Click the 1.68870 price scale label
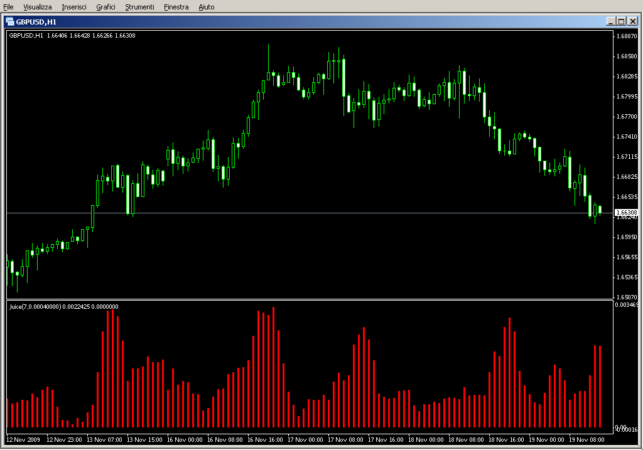The width and height of the screenshot is (643, 450). point(627,36)
